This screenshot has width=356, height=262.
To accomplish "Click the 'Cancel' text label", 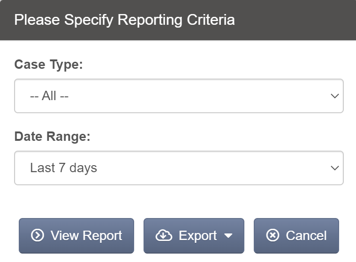I will [x=306, y=235].
